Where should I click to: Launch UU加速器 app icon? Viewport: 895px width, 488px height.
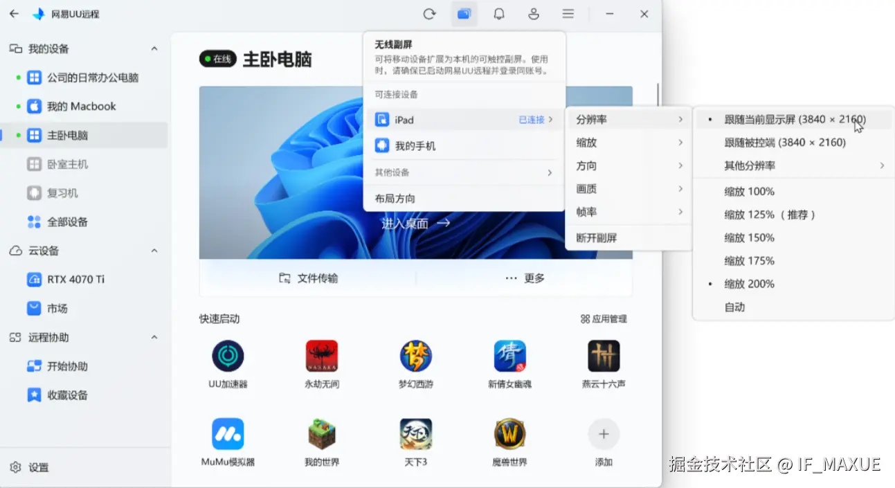228,356
